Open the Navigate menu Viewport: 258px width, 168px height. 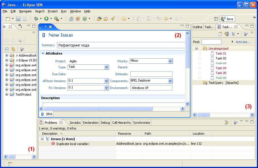(25, 11)
